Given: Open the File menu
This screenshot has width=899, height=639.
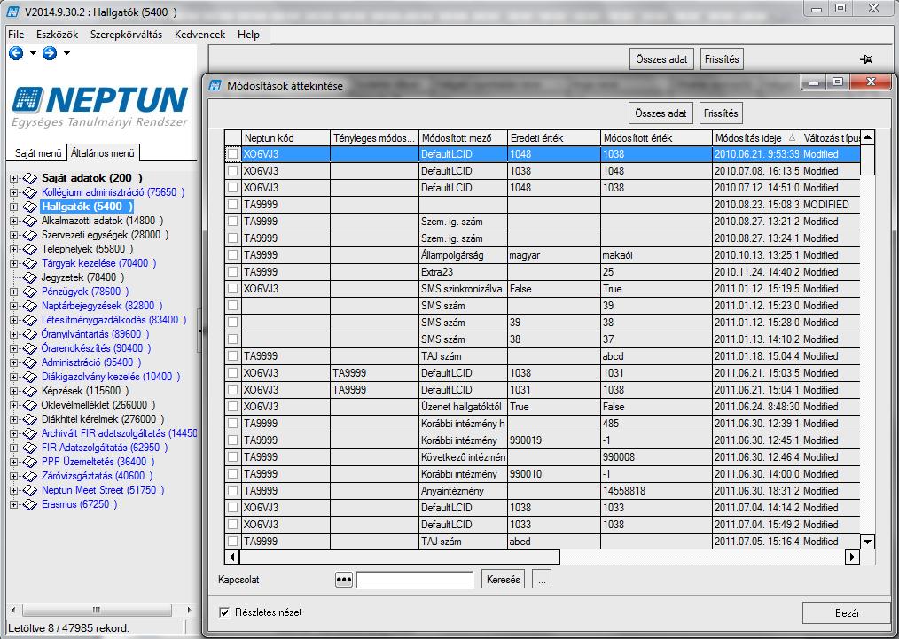Looking at the screenshot, I should click(x=16, y=35).
